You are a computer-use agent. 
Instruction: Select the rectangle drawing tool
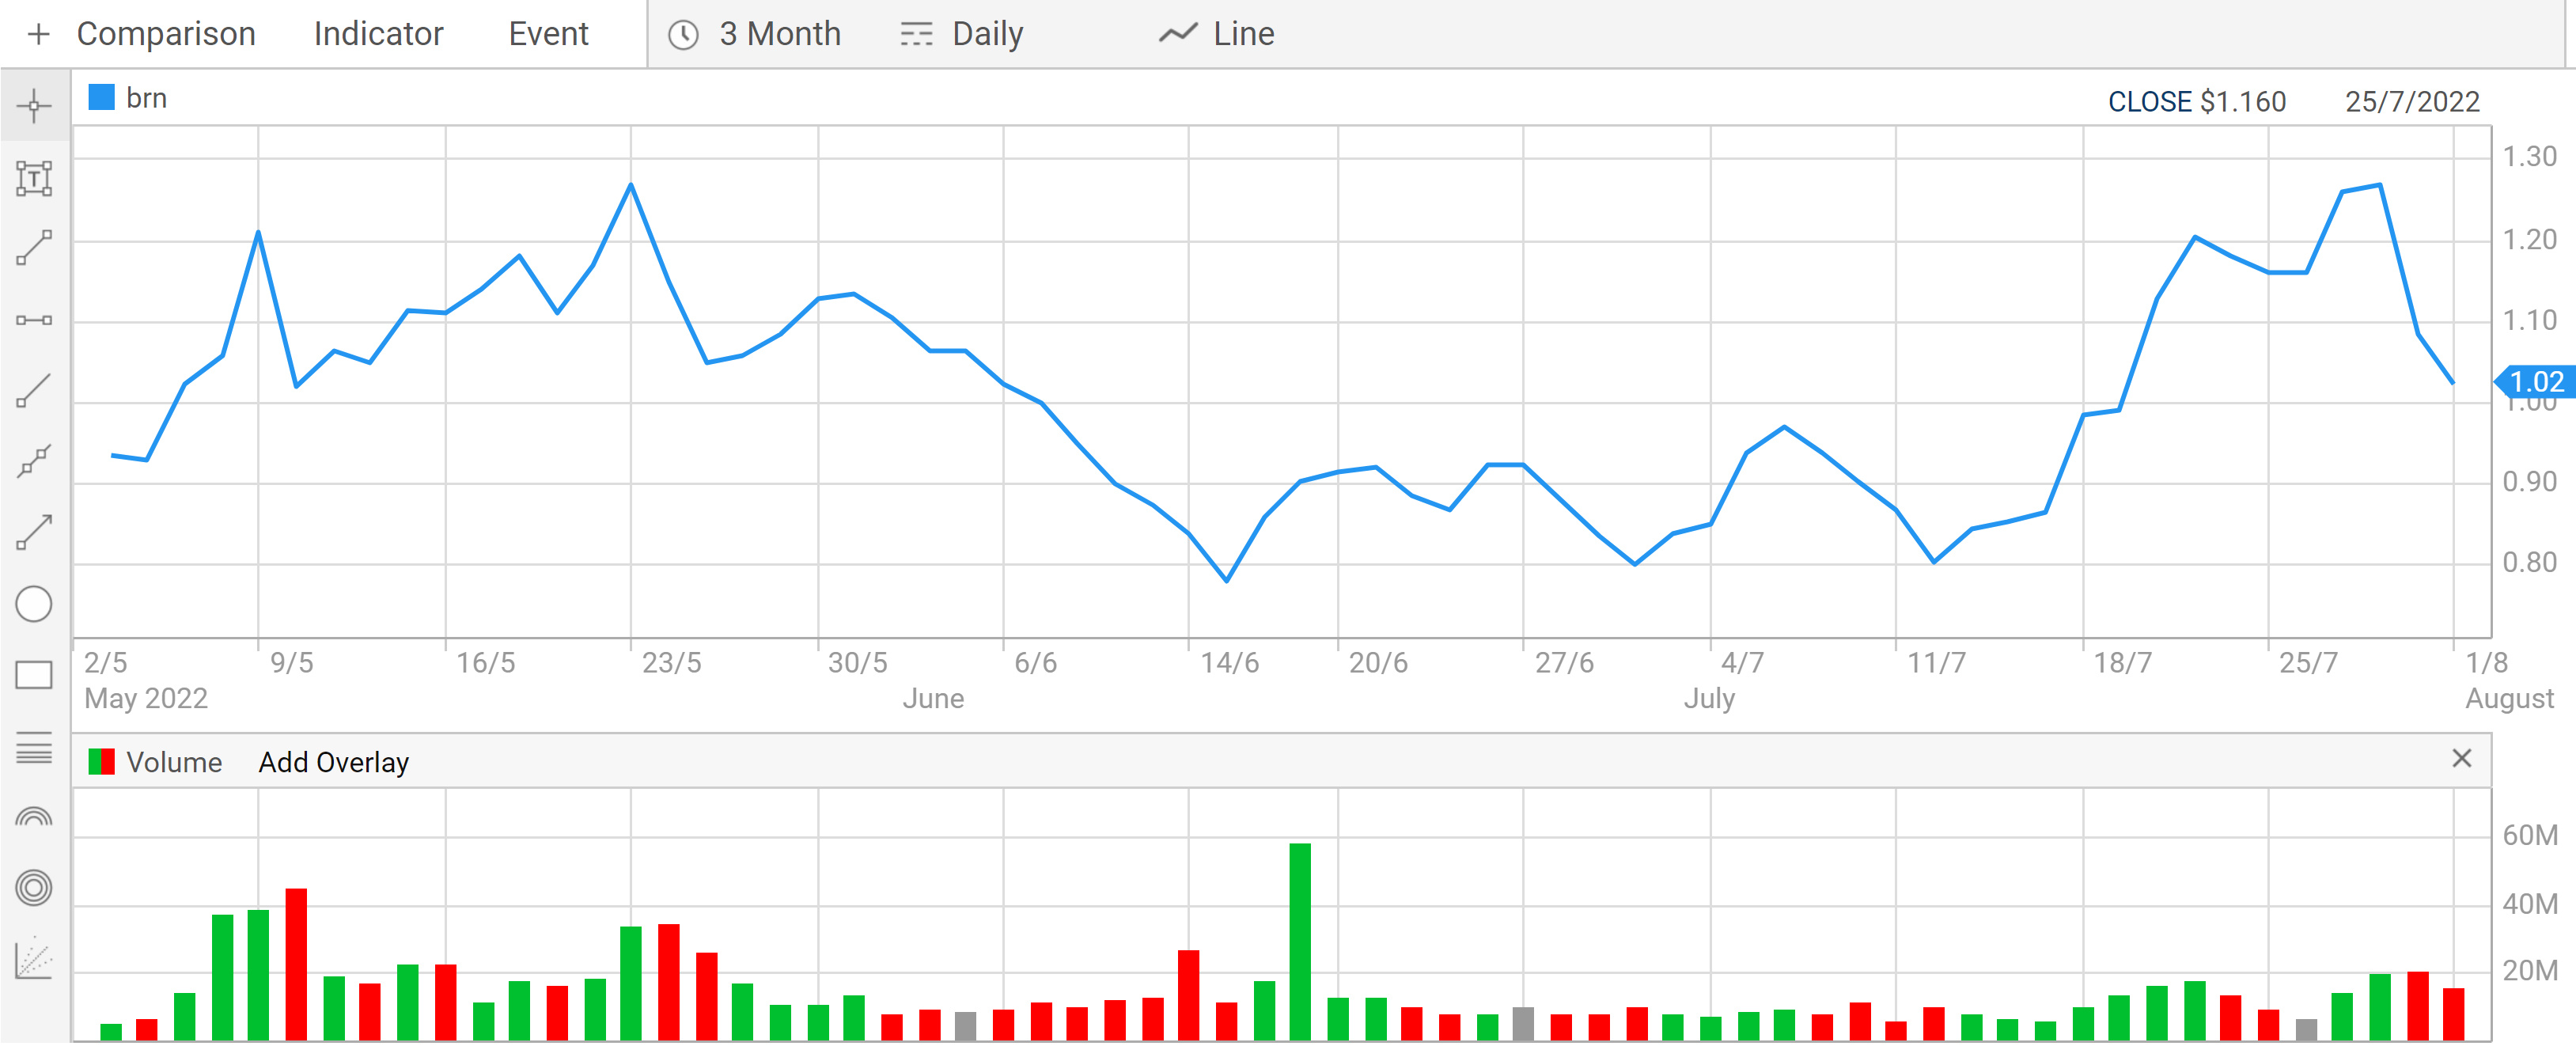[34, 675]
